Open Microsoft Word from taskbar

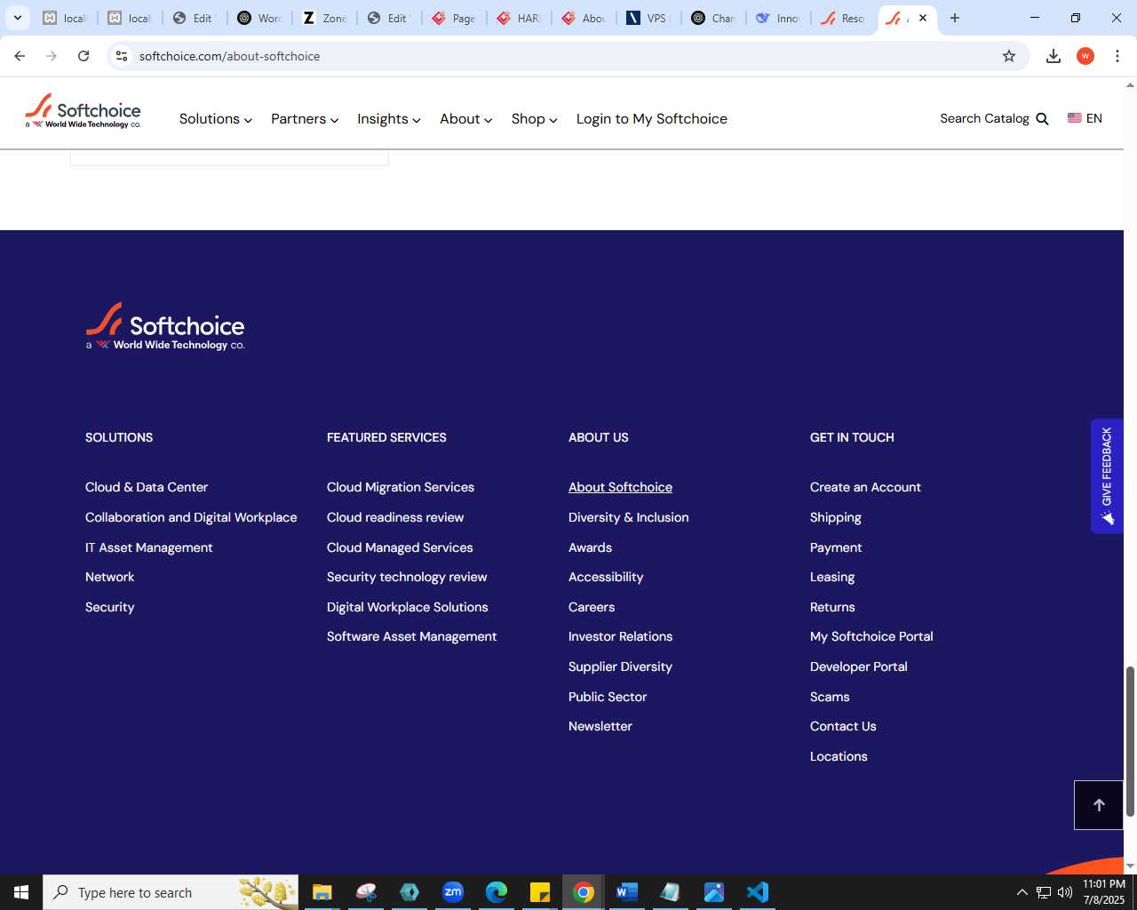(627, 892)
